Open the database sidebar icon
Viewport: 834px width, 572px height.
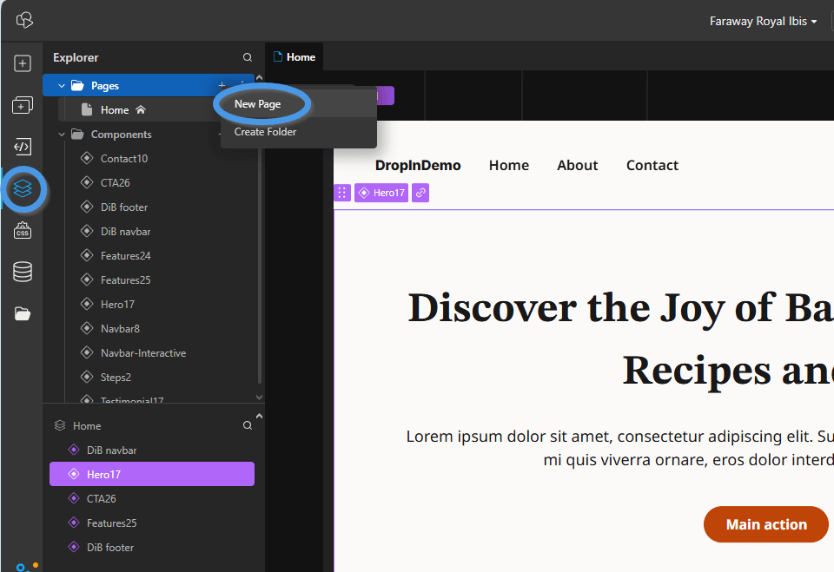(23, 272)
